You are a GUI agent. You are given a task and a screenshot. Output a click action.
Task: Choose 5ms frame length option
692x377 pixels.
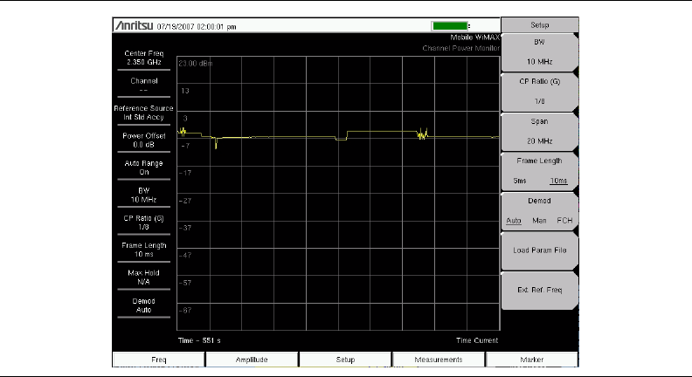520,181
